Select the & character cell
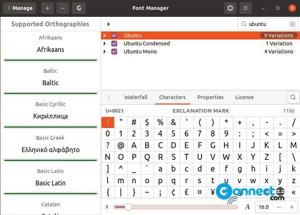The image size is (300, 215). tap(173, 122)
